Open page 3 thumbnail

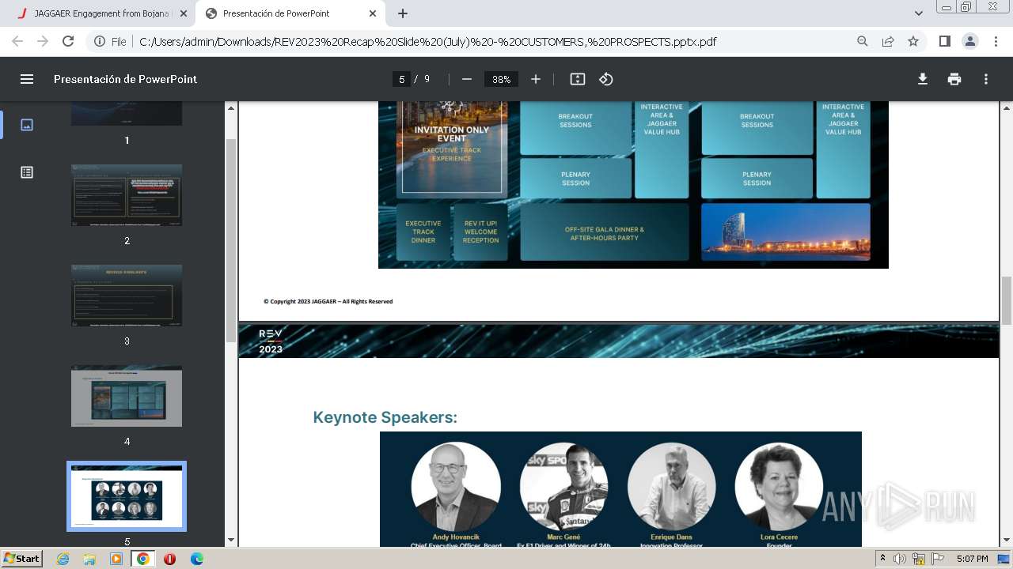click(x=127, y=296)
